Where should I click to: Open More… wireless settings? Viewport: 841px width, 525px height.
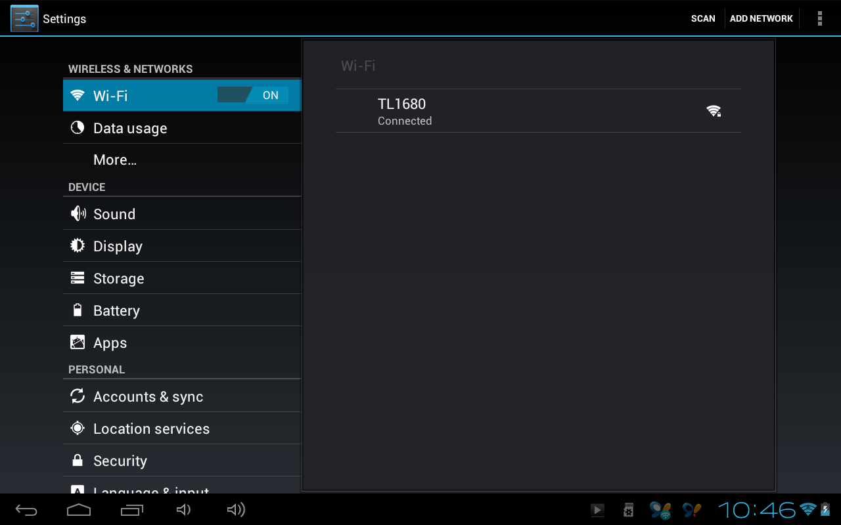(182, 160)
